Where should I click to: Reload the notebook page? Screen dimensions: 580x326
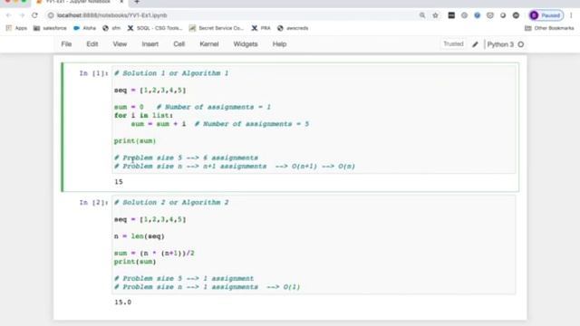pos(34,15)
